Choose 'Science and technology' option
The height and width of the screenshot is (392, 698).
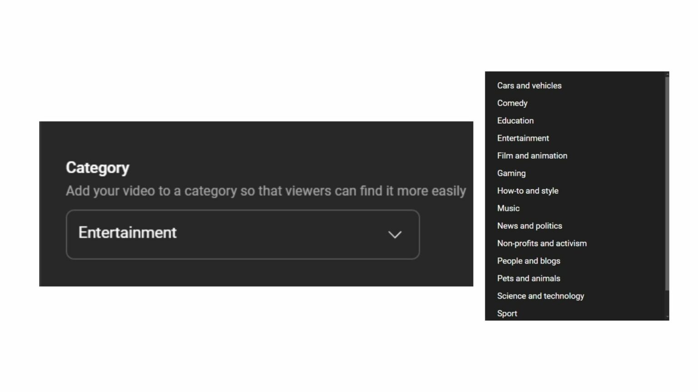coord(540,296)
